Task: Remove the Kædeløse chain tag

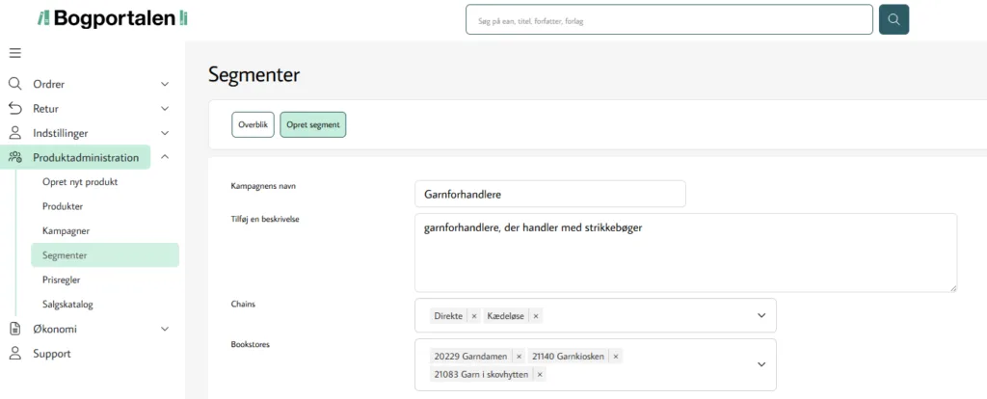Action: (x=536, y=316)
